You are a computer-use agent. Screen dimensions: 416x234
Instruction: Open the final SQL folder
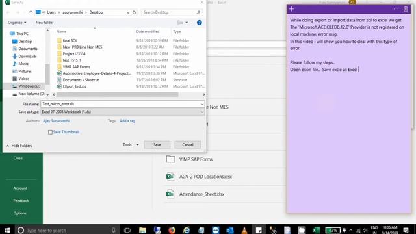(x=70, y=40)
